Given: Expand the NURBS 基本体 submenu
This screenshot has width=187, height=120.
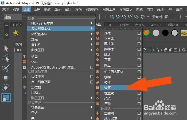Looking at the screenshot, I should [92, 23].
